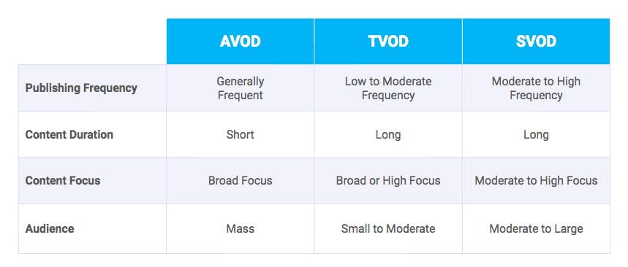Select the Content Duration row label
The image size is (628, 267).
[69, 134]
